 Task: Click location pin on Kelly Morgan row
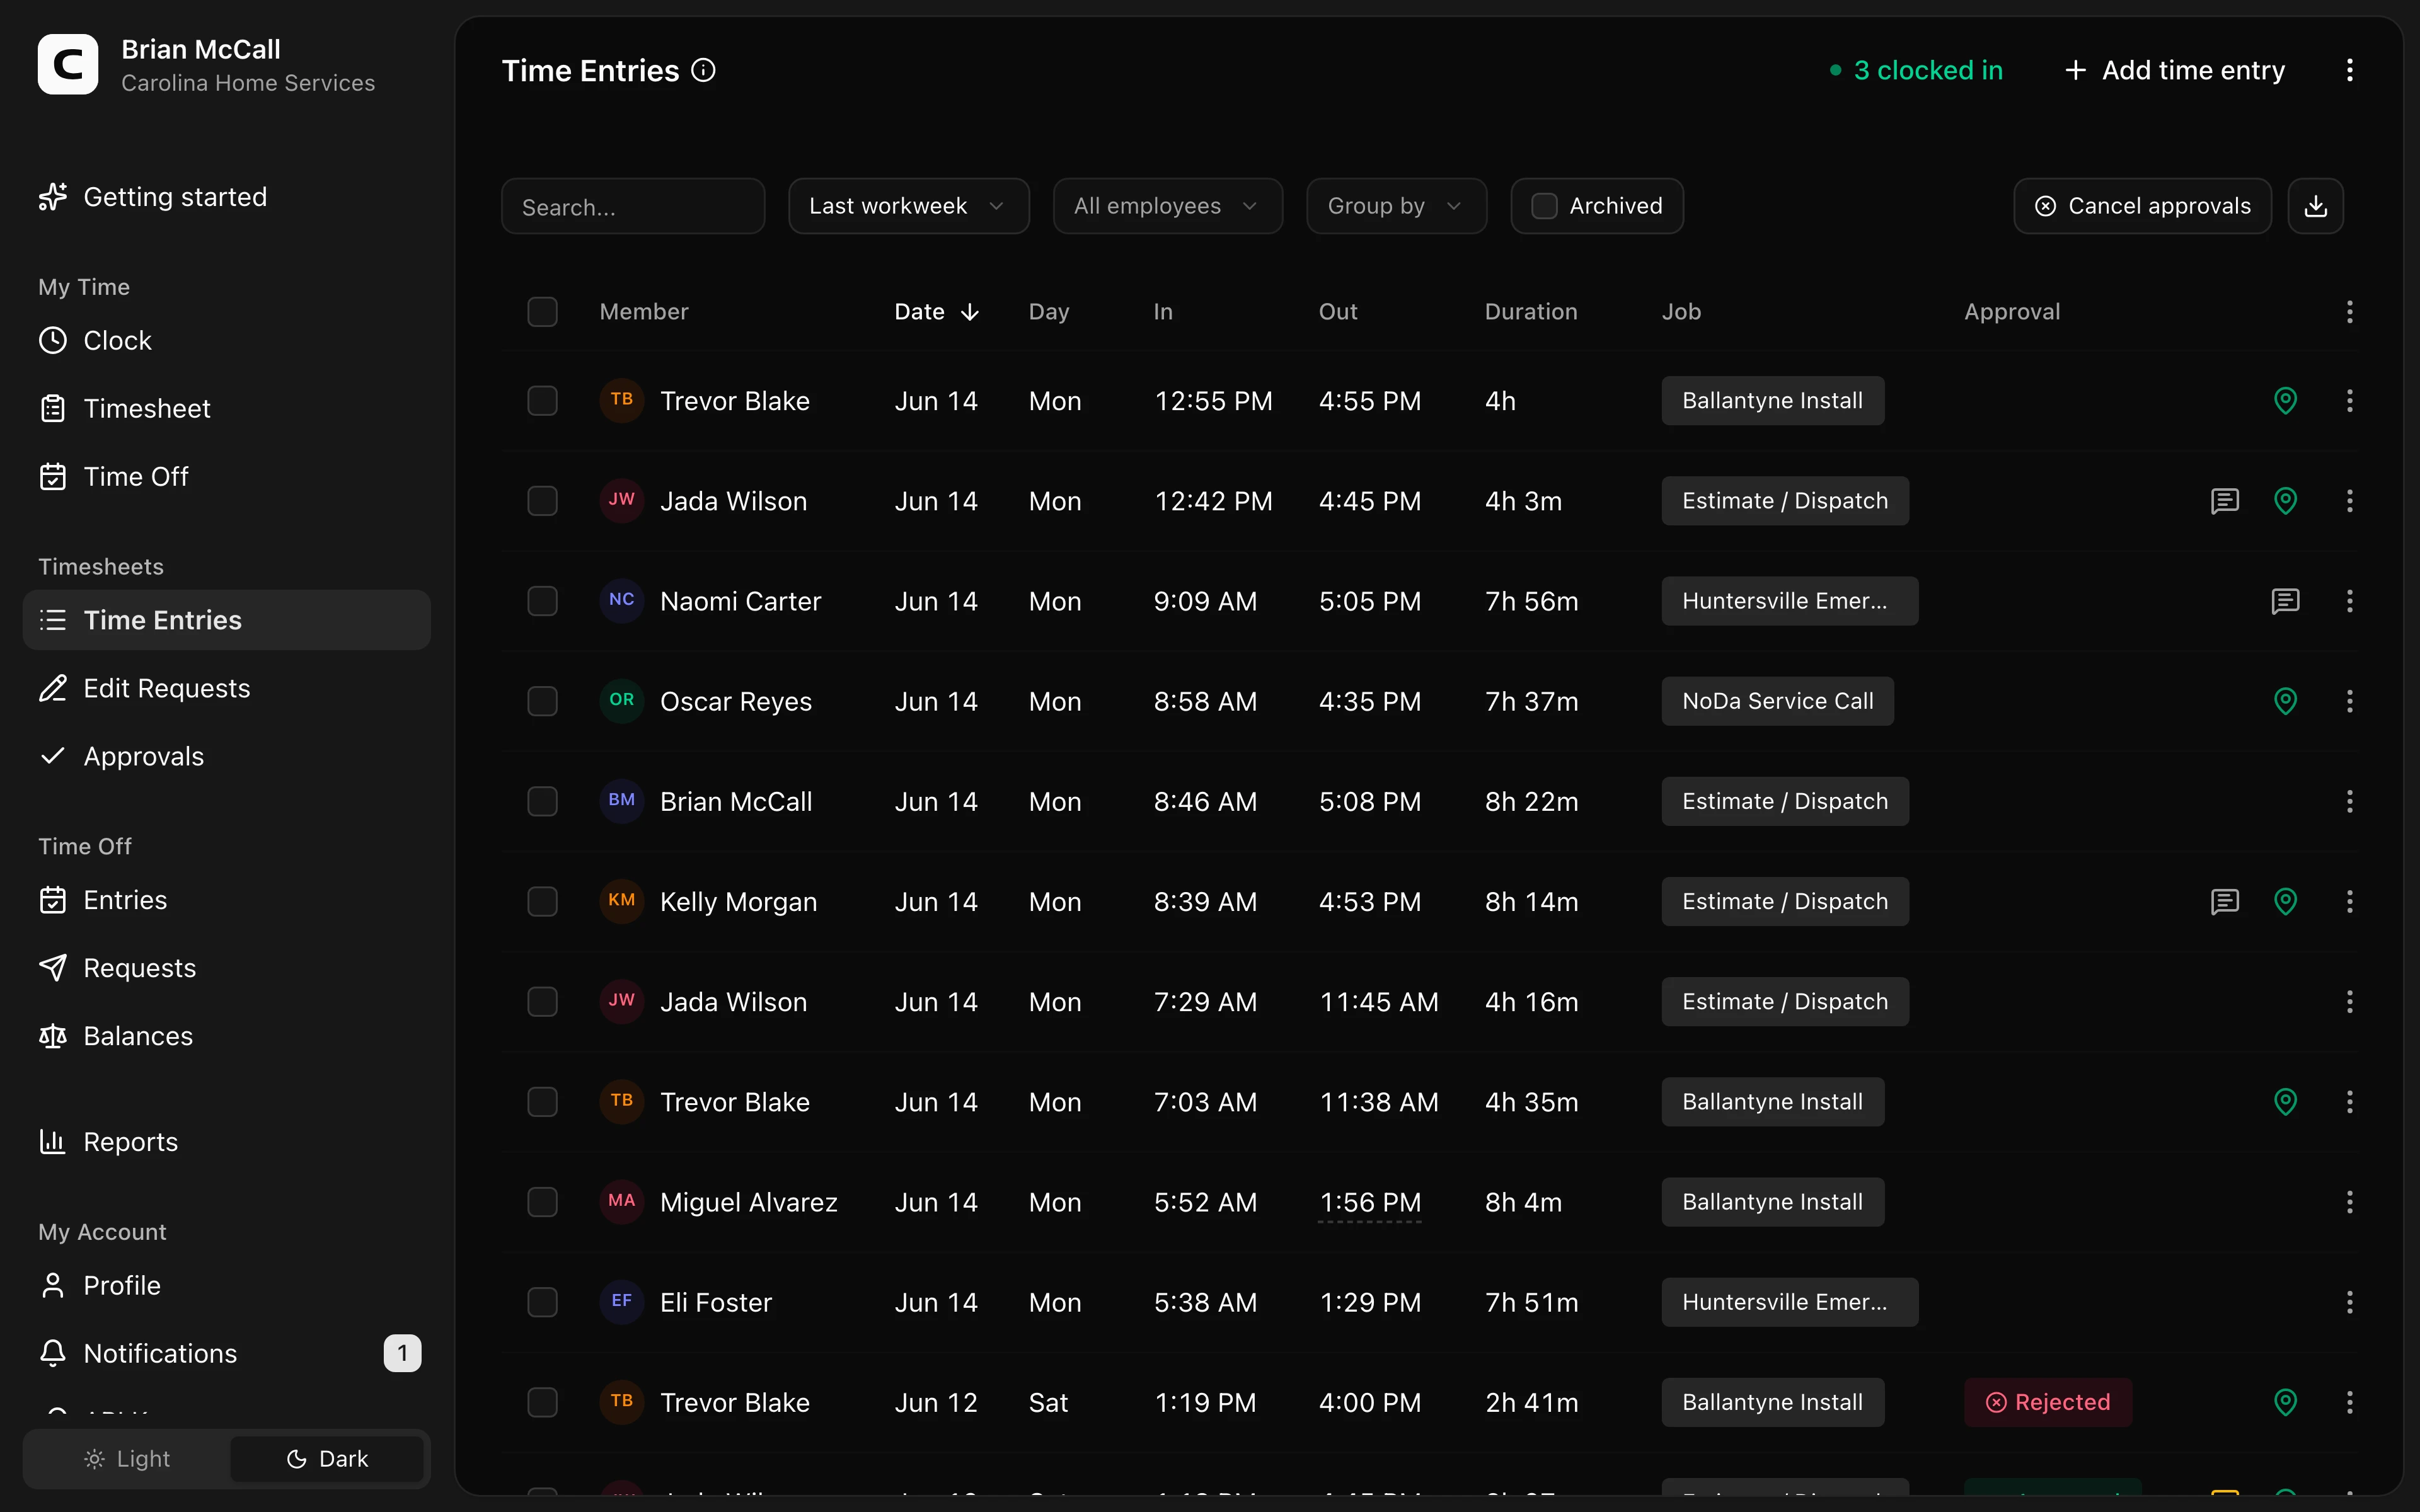(2285, 902)
